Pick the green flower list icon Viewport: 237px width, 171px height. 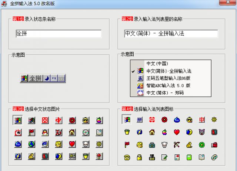click(x=202, y=145)
